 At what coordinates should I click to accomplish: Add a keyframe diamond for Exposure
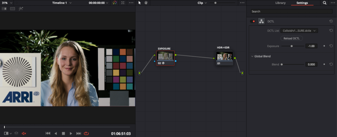click(x=324, y=46)
